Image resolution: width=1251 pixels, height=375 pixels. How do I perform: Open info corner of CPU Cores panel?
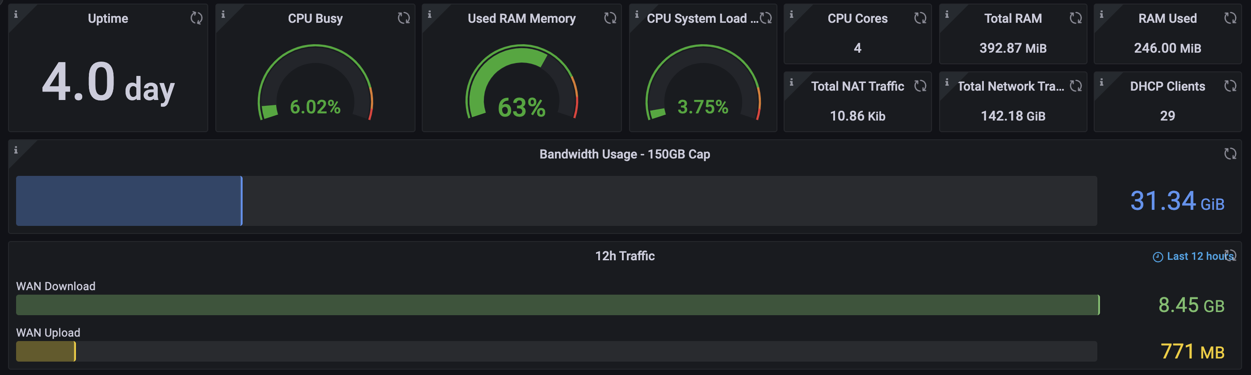coord(791,14)
